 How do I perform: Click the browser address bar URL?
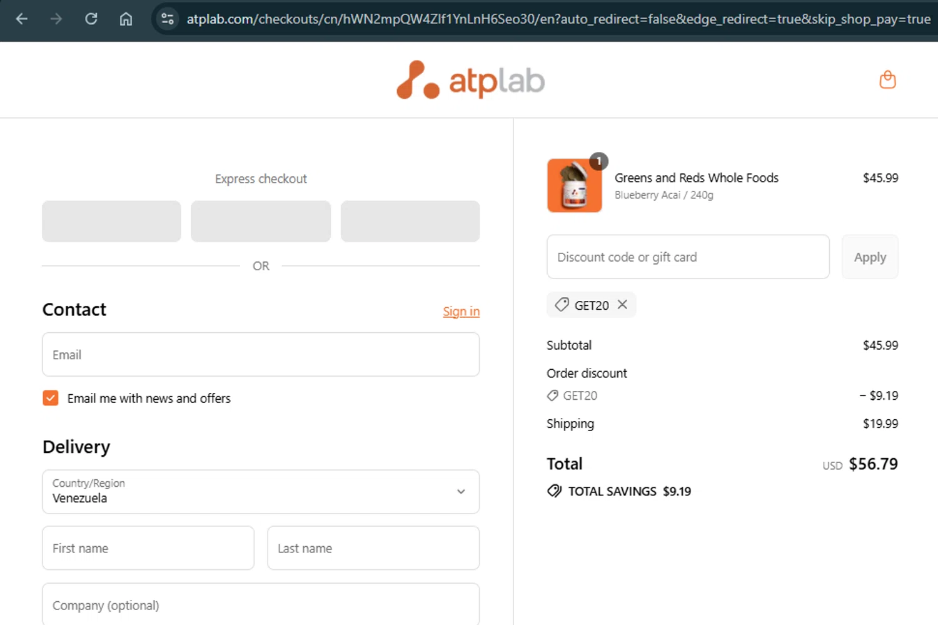(558, 19)
